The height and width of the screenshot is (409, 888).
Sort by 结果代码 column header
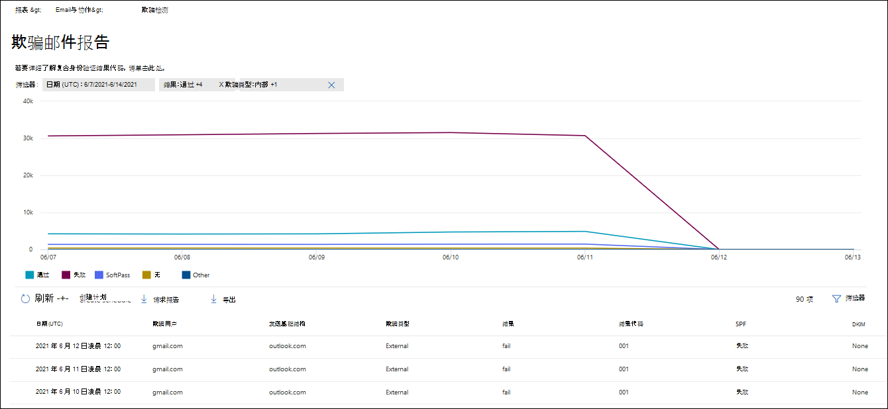click(x=631, y=324)
